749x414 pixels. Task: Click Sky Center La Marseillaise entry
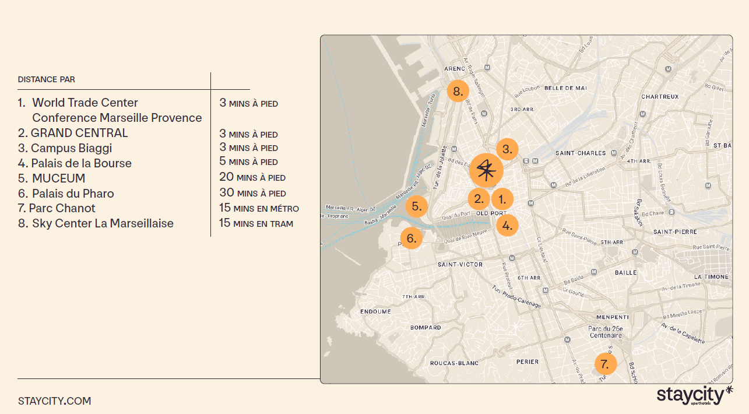tap(102, 223)
